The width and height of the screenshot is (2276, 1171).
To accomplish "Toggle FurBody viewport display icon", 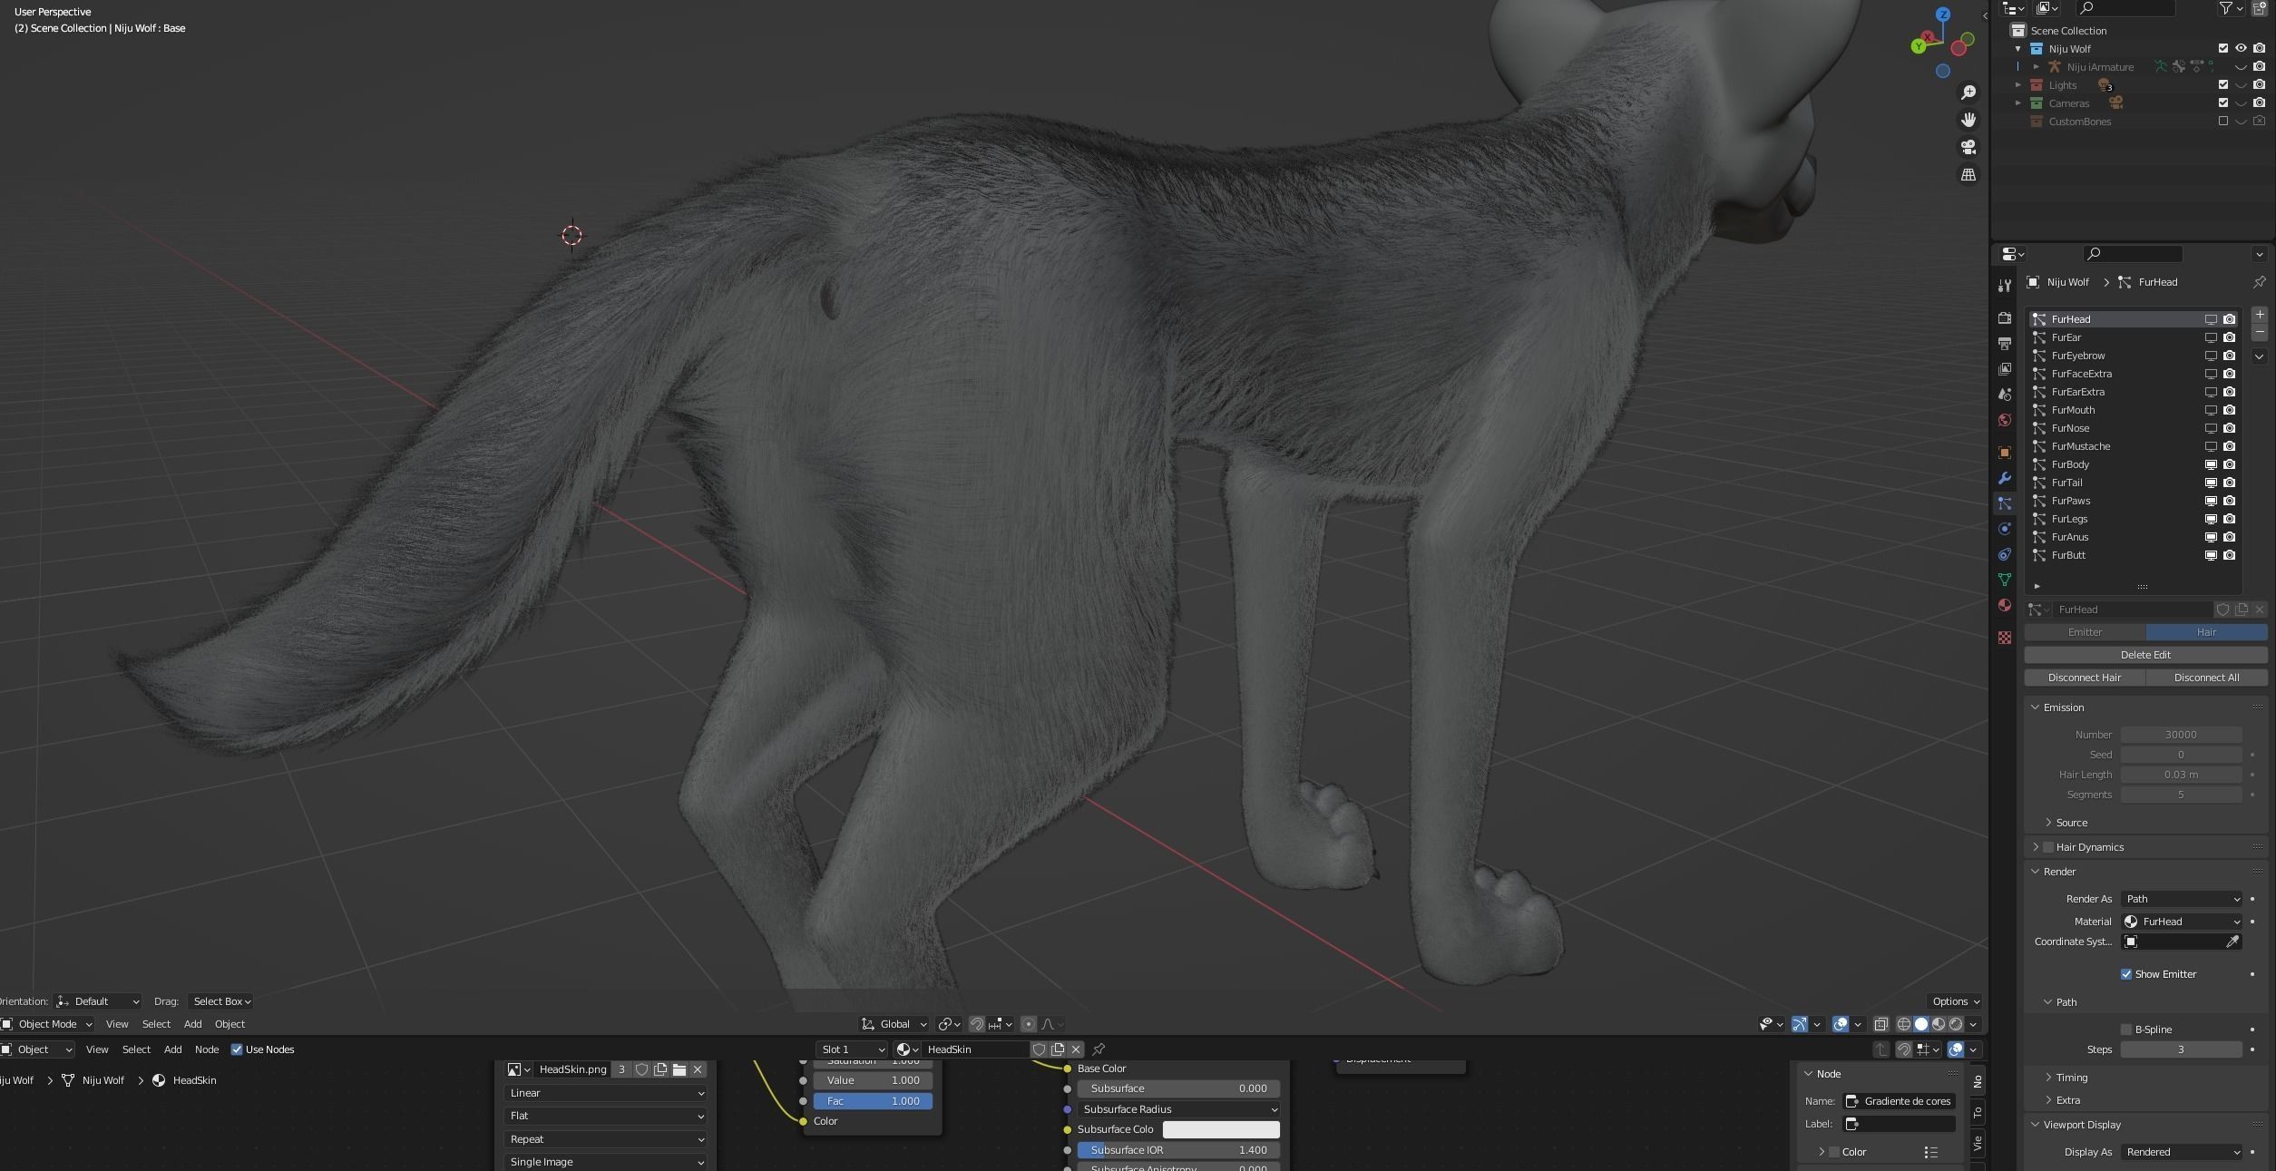I will click(2211, 464).
